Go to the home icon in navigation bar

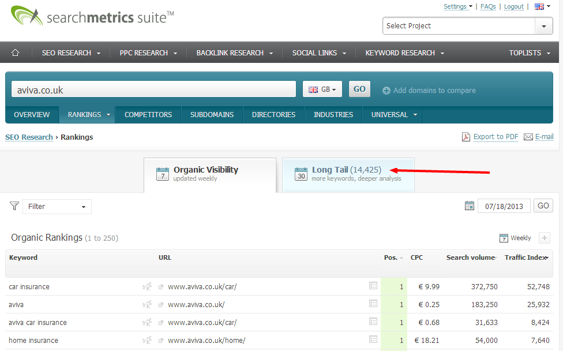point(15,53)
